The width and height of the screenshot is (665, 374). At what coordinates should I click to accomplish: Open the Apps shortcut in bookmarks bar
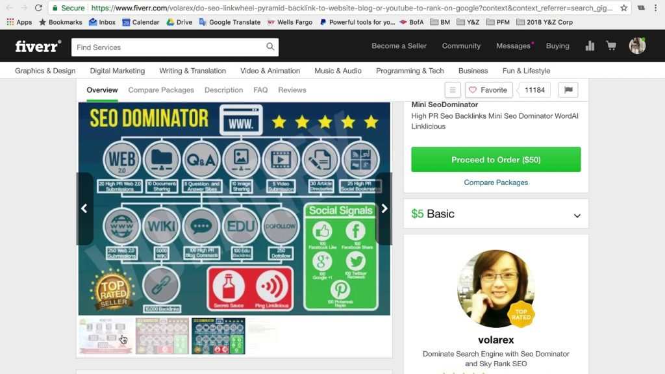pyautogui.click(x=19, y=22)
